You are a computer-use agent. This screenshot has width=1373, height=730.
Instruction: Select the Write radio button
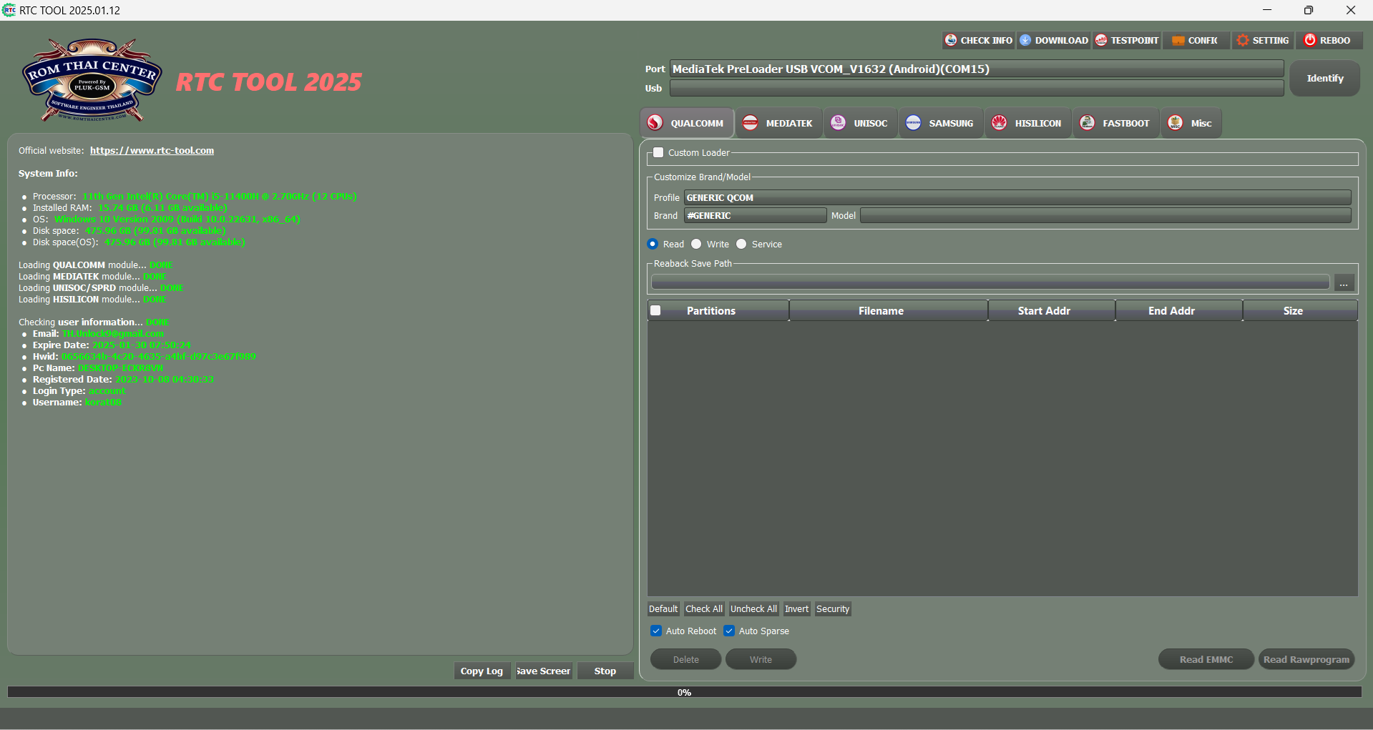tap(696, 244)
